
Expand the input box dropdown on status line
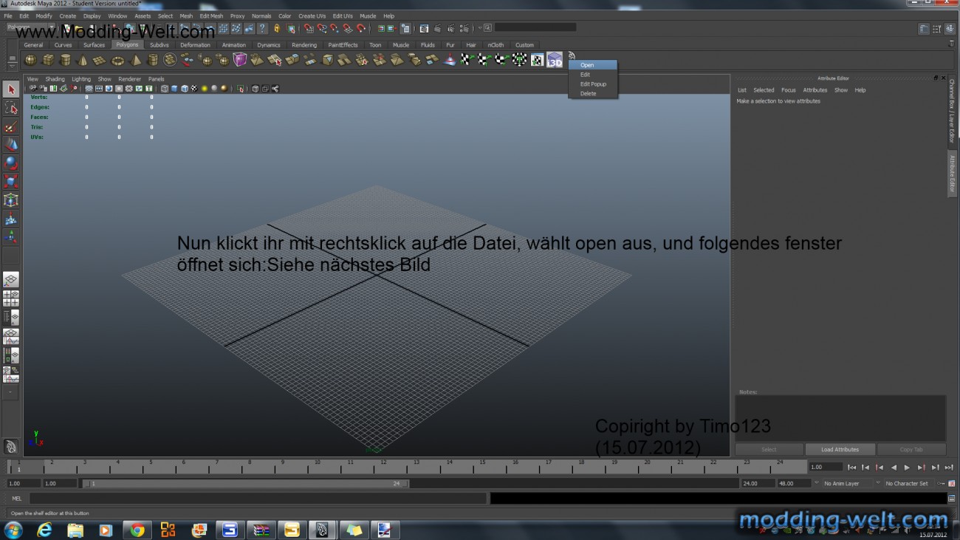(480, 28)
